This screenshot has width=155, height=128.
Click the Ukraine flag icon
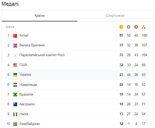15,75
